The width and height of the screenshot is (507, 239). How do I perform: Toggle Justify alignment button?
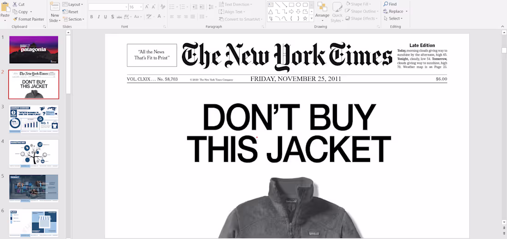point(193,17)
